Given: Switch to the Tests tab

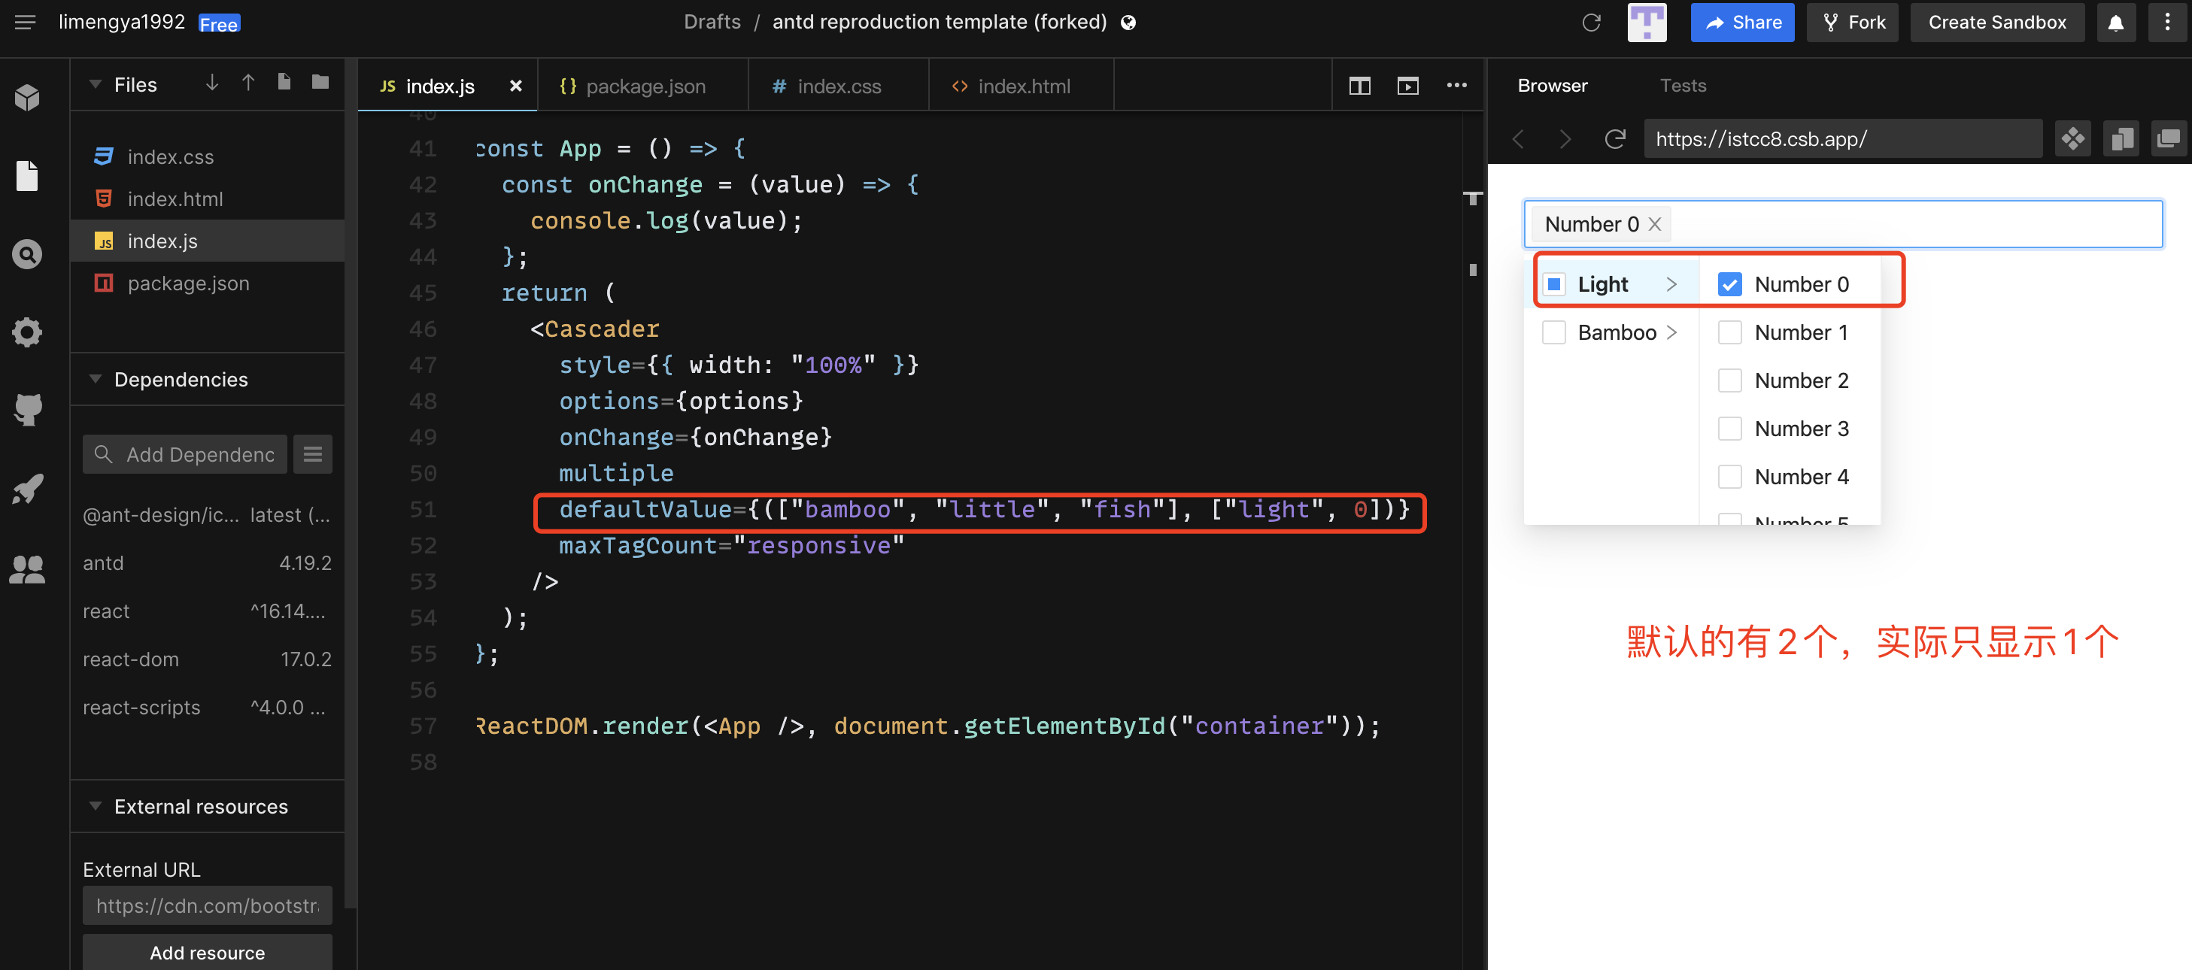Looking at the screenshot, I should 1682,85.
